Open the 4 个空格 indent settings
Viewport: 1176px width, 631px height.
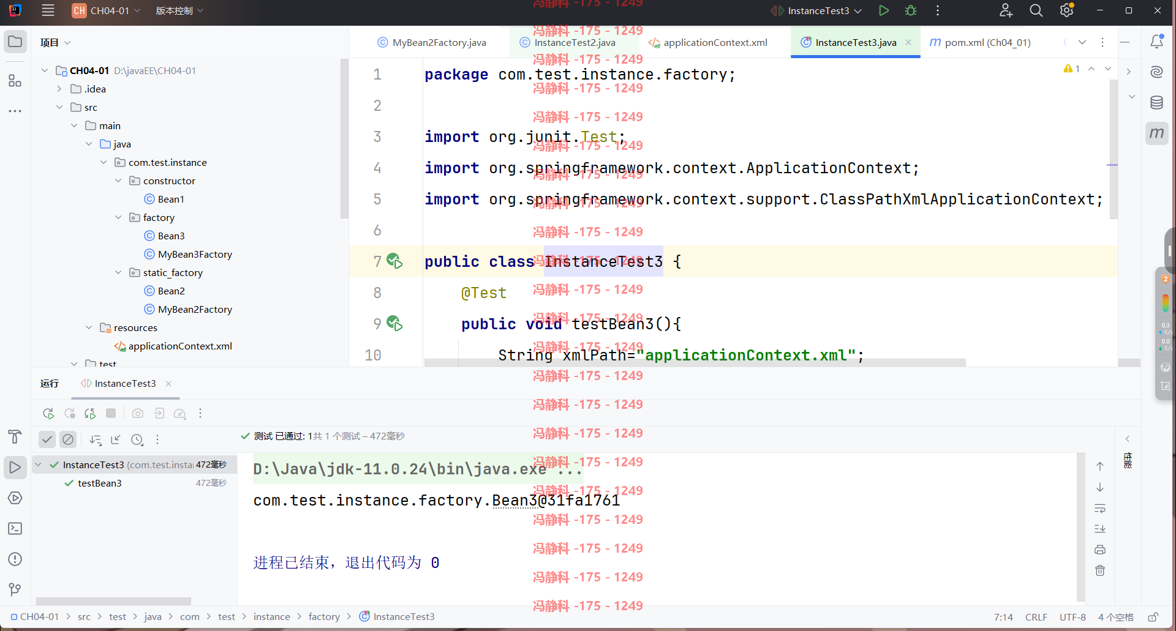point(1115,617)
